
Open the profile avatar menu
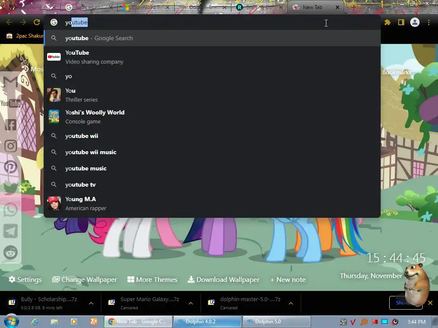click(x=415, y=22)
